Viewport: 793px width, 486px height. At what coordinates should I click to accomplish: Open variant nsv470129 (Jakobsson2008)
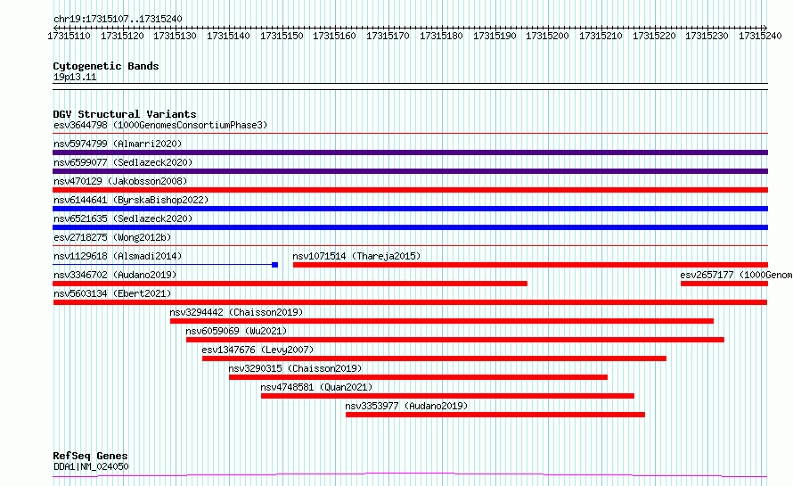tap(120, 181)
